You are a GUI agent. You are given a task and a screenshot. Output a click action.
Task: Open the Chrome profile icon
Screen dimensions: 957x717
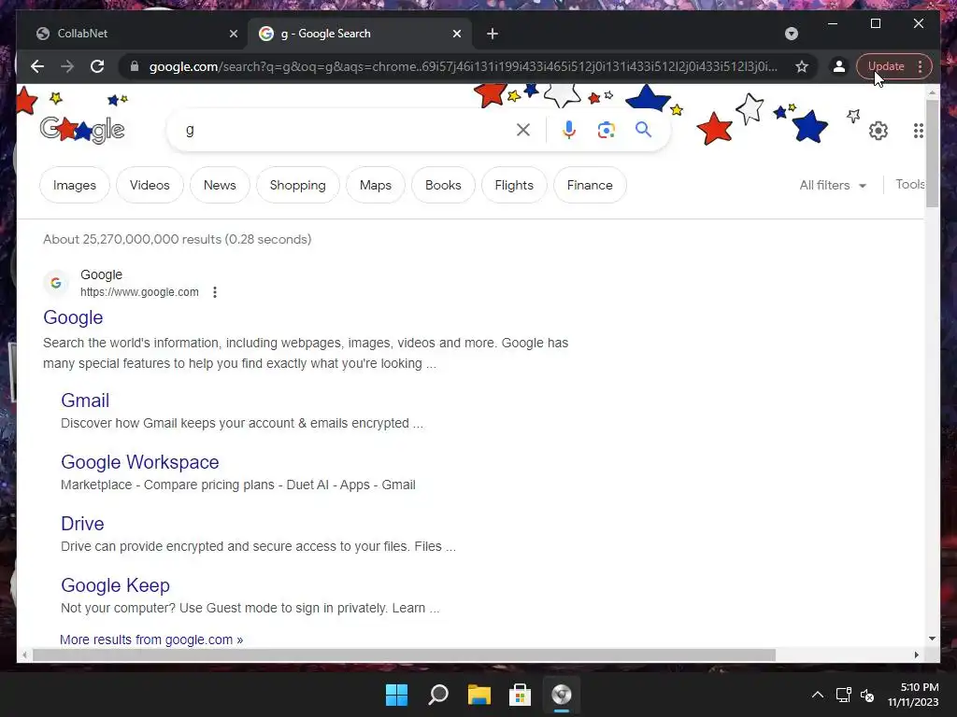pos(839,66)
